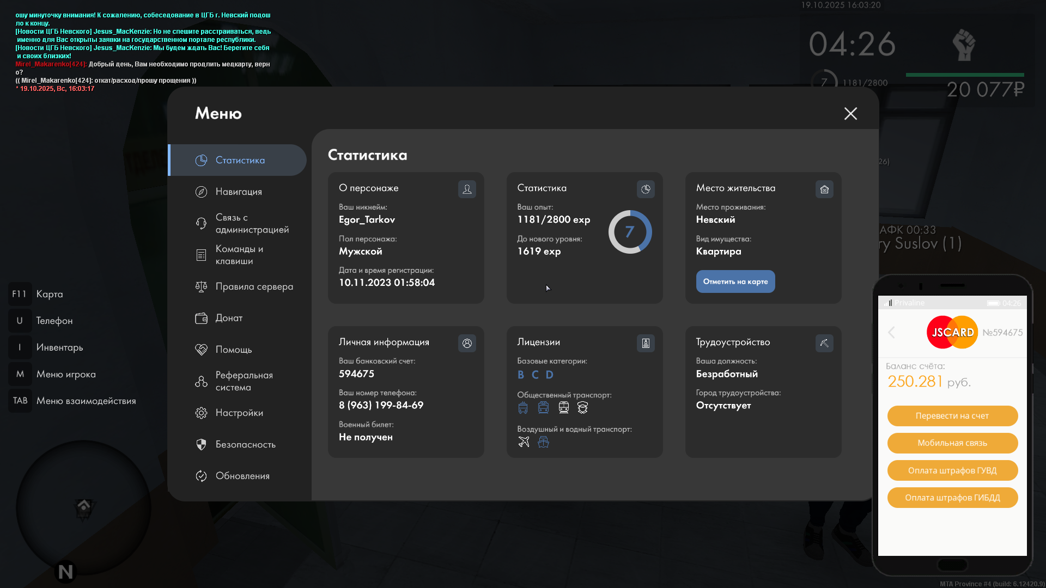
Task: Click the boat license icon
Action: 543,442
